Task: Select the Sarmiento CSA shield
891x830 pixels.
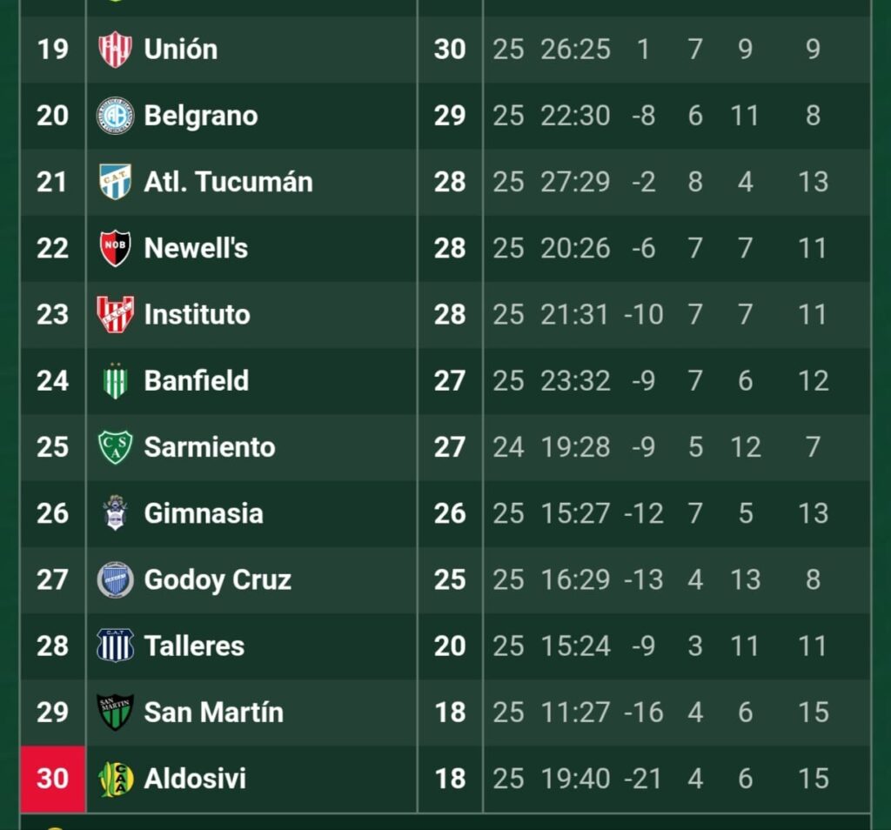Action: [116, 447]
